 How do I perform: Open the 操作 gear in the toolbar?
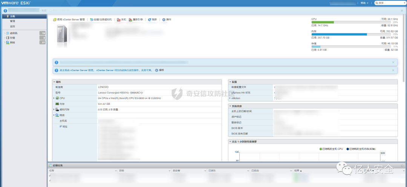164,20
